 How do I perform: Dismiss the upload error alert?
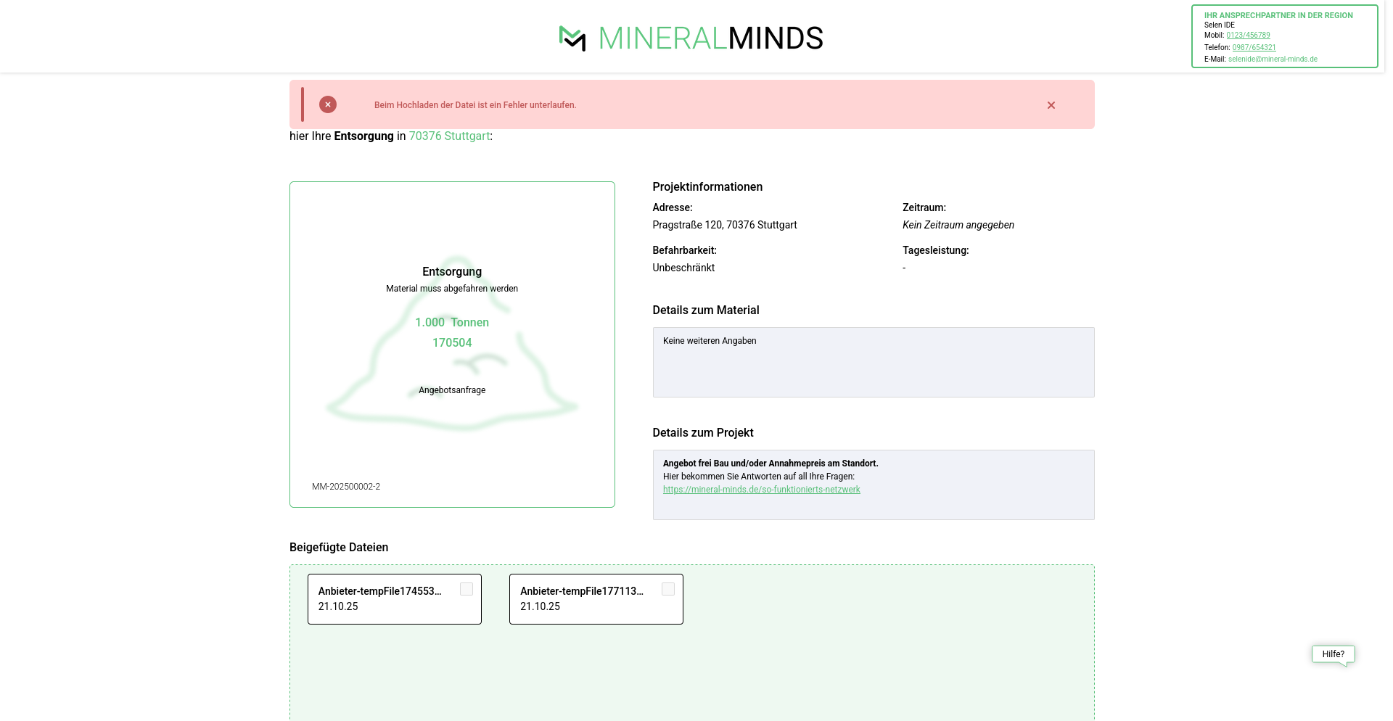(x=1051, y=105)
